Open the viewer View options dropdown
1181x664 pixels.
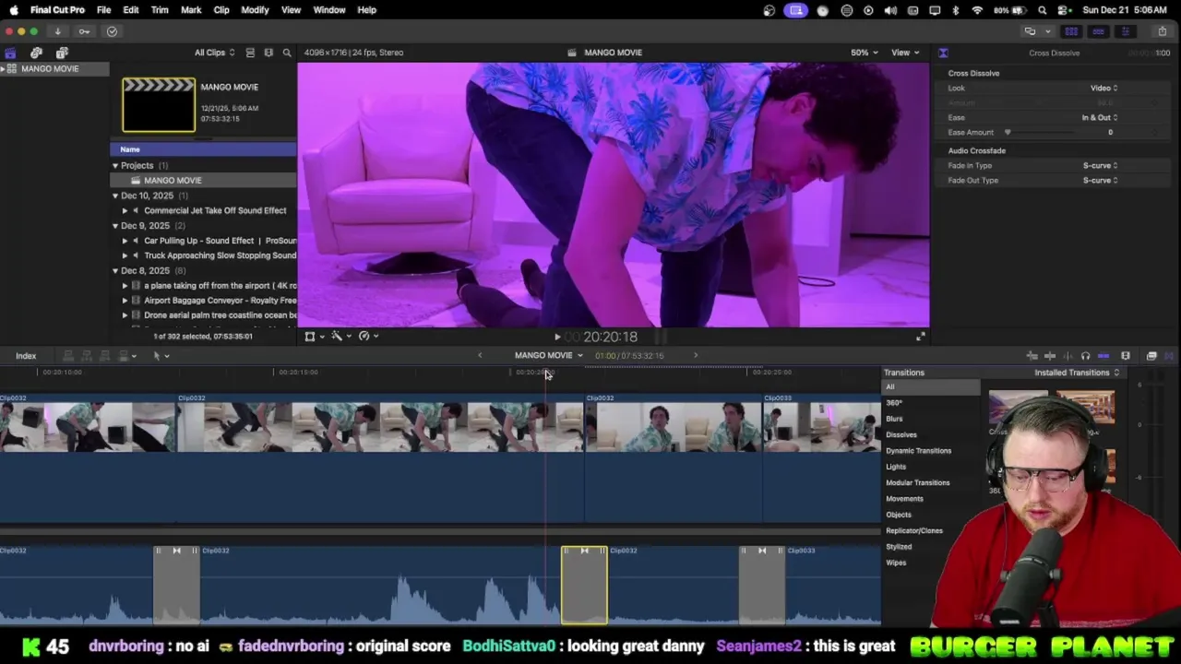click(904, 53)
